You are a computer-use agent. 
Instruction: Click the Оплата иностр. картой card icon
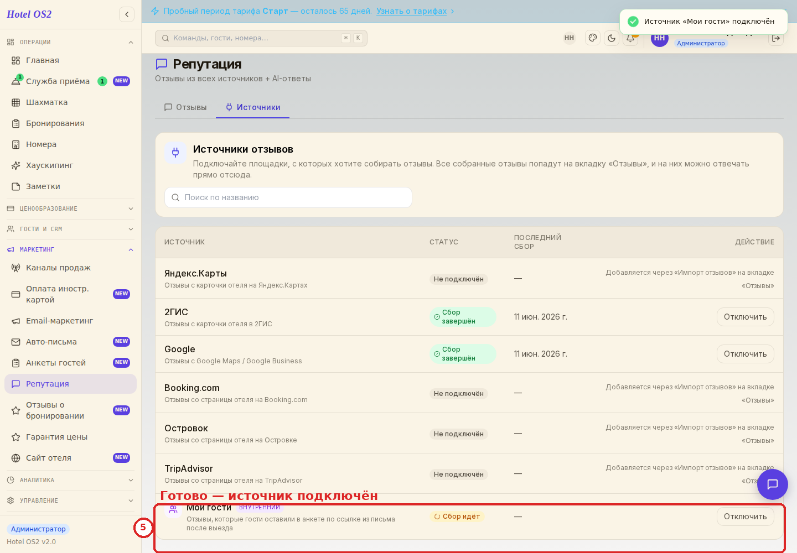(16, 294)
